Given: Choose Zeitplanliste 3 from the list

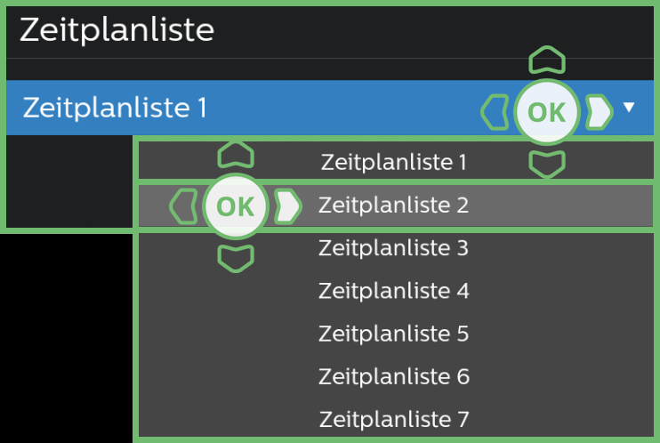Looking at the screenshot, I should pos(393,248).
